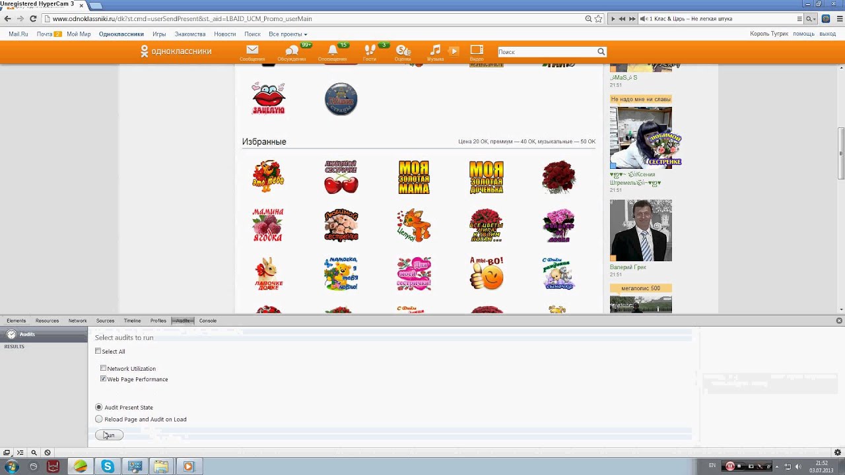Expand the Все проекты dropdown

(x=288, y=34)
